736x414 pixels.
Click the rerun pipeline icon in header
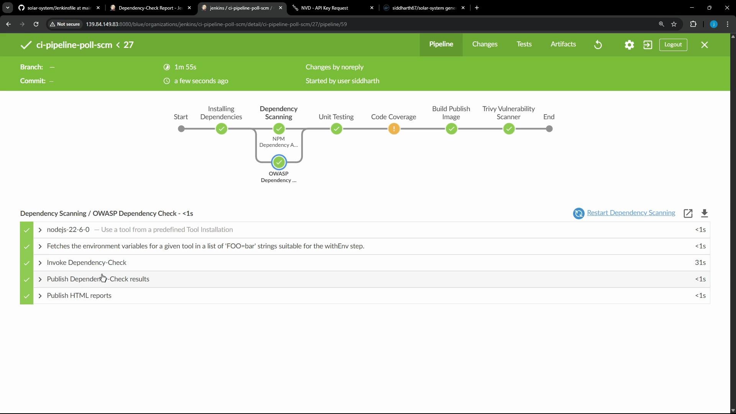click(x=598, y=45)
